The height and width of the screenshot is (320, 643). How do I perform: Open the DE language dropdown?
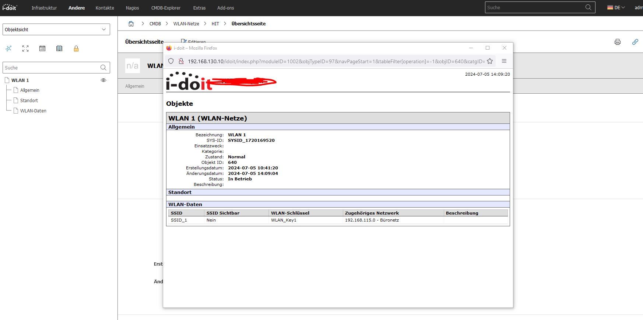pyautogui.click(x=616, y=7)
